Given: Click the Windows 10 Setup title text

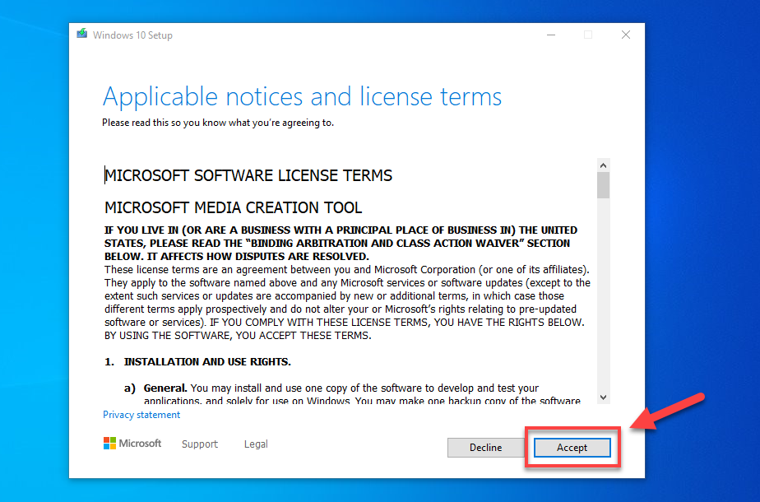Looking at the screenshot, I should click(132, 35).
